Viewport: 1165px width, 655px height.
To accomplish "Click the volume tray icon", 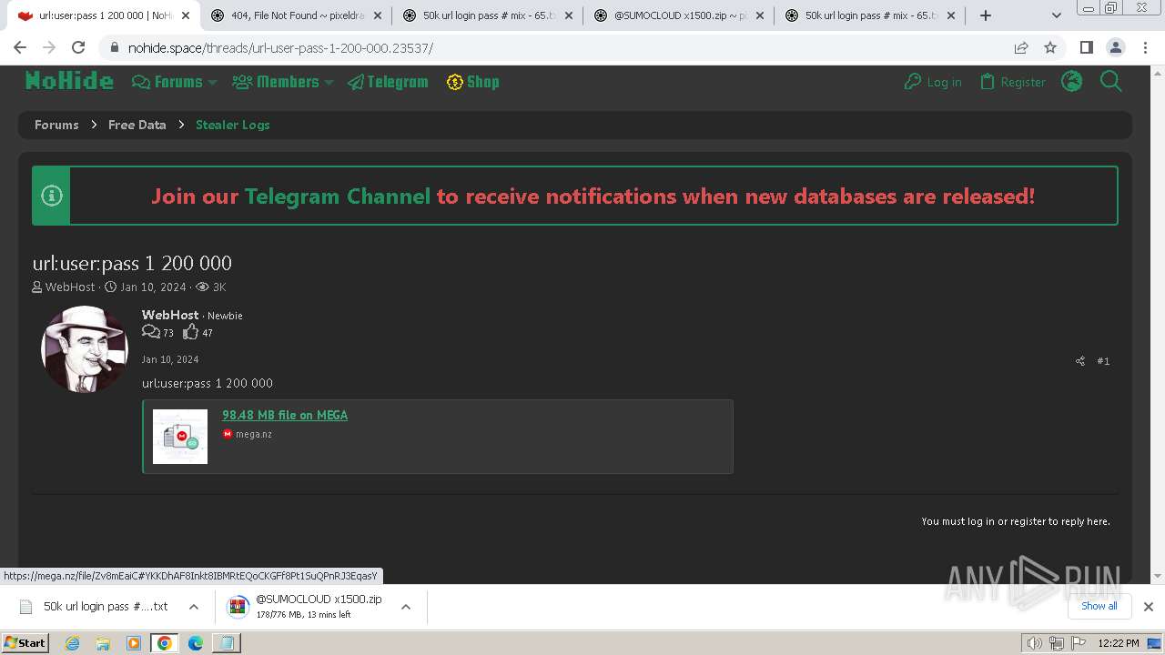I will coord(1034,643).
